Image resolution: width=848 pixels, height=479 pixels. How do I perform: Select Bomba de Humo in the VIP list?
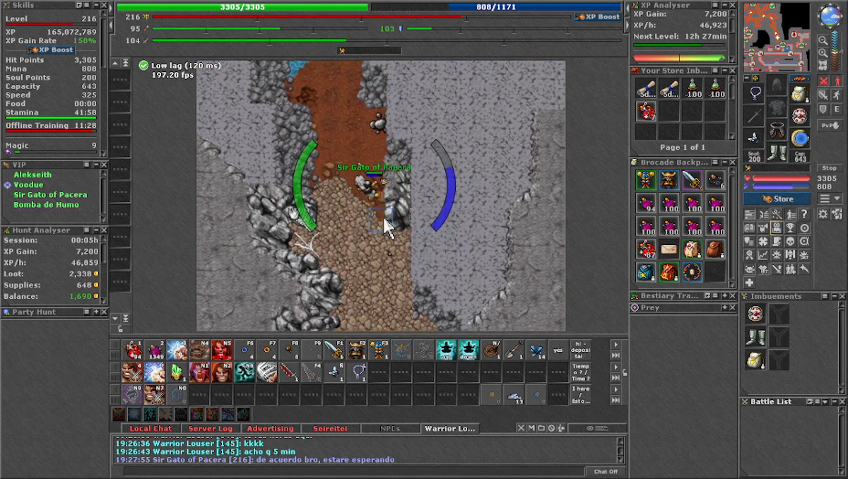46,205
